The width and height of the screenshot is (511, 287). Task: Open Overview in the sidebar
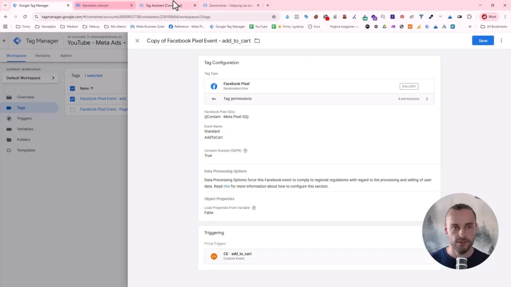coord(25,97)
